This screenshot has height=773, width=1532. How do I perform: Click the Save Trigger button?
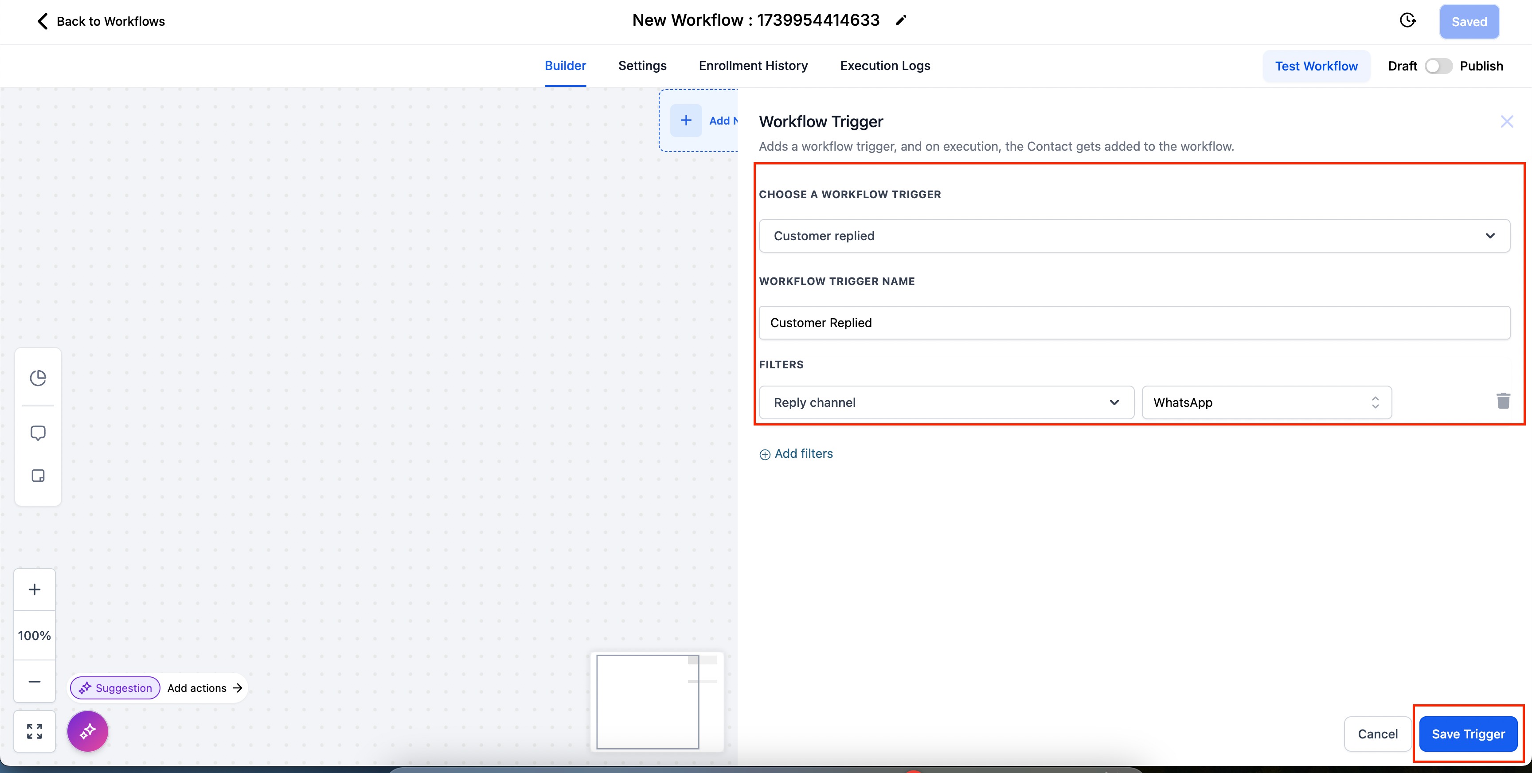1468,734
